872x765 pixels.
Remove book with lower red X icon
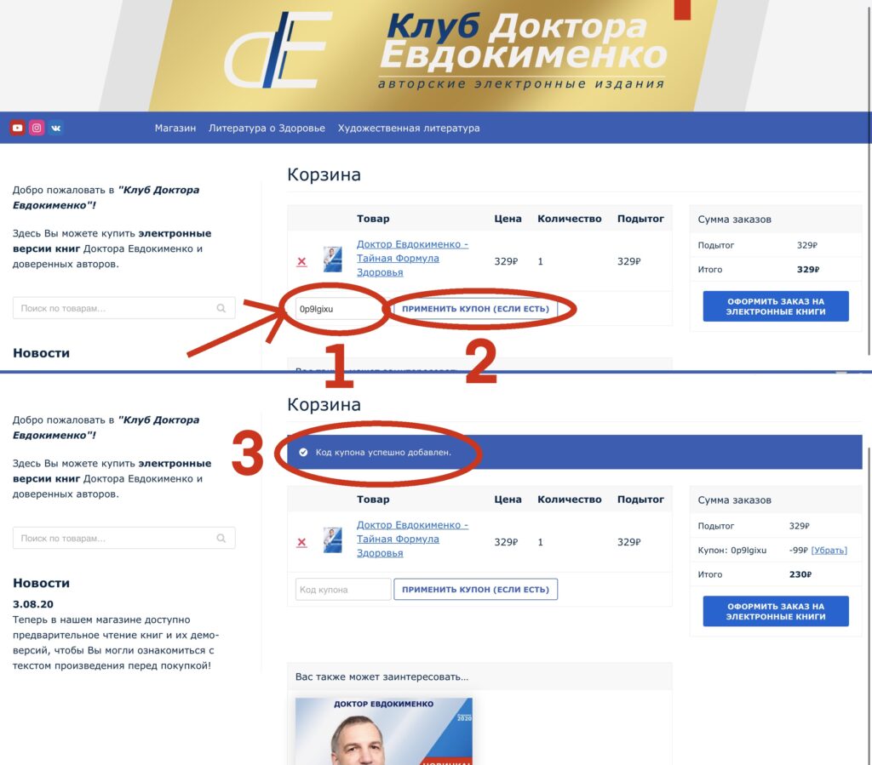point(301,542)
